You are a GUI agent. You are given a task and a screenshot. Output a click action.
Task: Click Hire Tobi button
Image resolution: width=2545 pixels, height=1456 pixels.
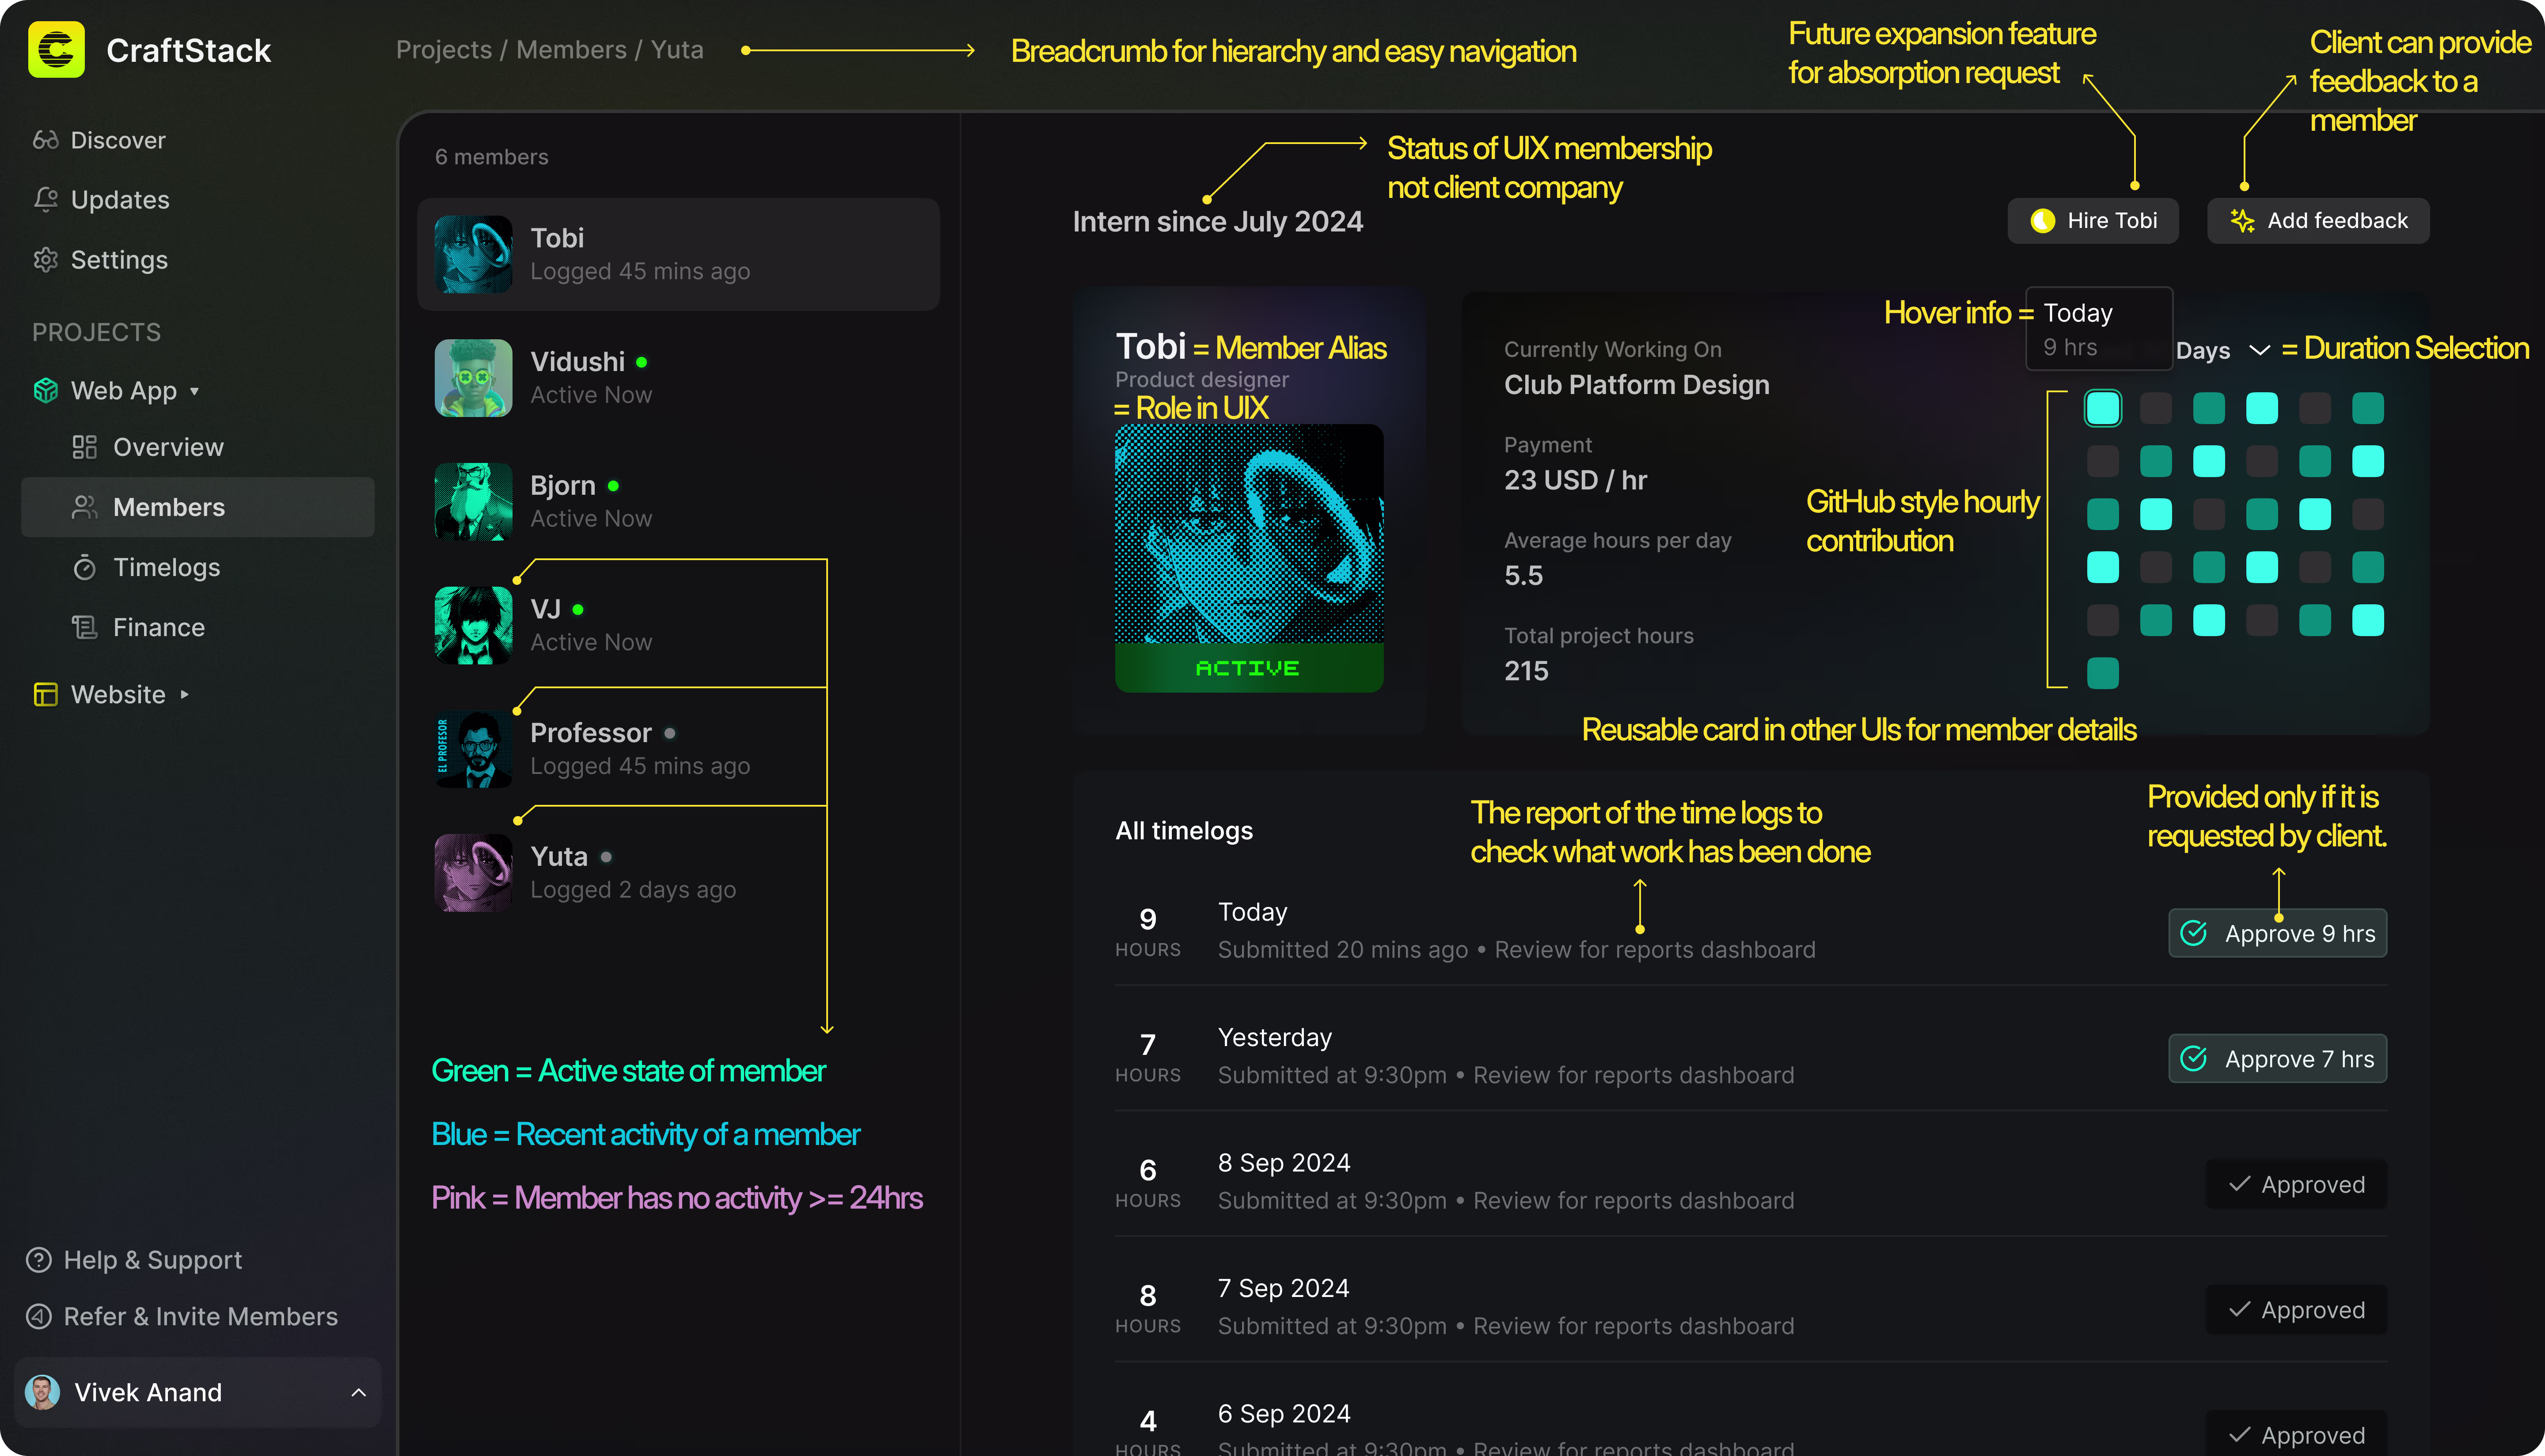[x=2093, y=221]
